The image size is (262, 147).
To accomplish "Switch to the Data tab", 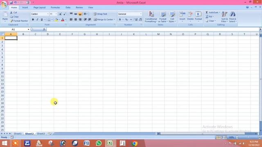I will coord(68,7).
